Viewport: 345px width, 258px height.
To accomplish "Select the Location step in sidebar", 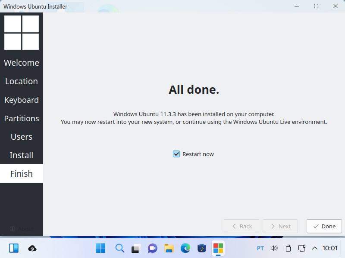I will pyautogui.click(x=22, y=81).
